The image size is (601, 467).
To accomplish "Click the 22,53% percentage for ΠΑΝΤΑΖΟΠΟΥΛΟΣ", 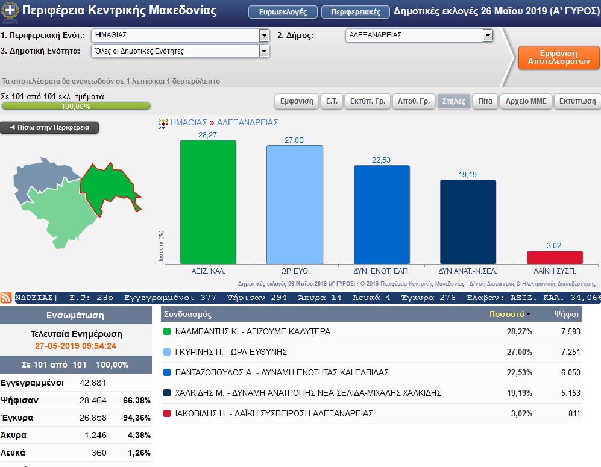I will 520,373.
